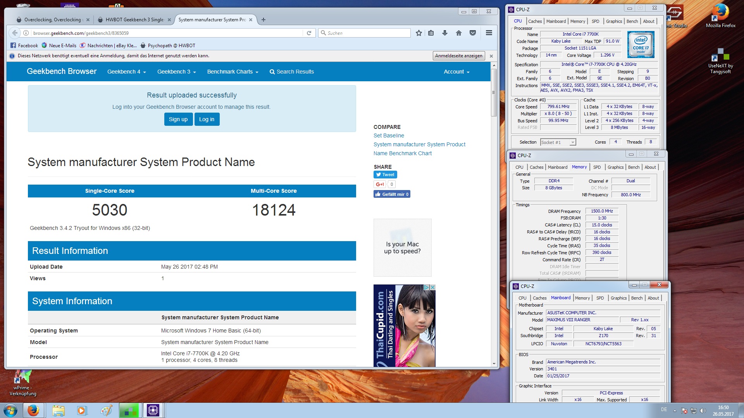Click the DE language indicator in taskbar
The height and width of the screenshot is (418, 744).
click(x=664, y=409)
